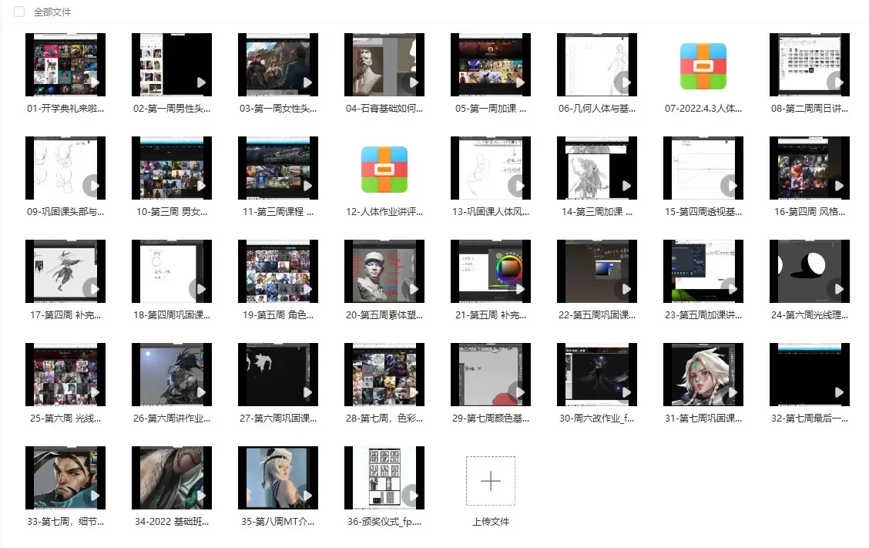Click file name 35-第八周MT介
Screen dimensions: 869x548
point(278,522)
